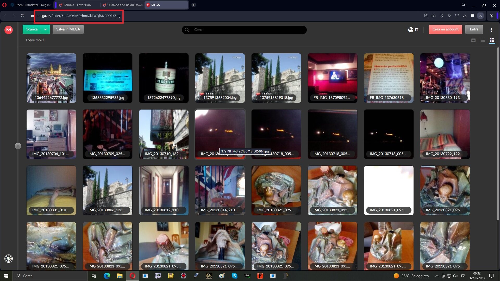The width and height of the screenshot is (500, 281).
Task: Switch to list view
Action: tap(483, 40)
